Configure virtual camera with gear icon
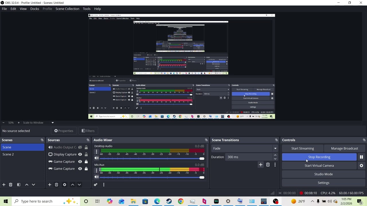 [x=361, y=166]
